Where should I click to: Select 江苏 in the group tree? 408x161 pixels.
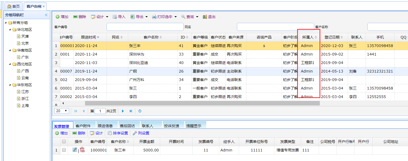(x=25, y=92)
